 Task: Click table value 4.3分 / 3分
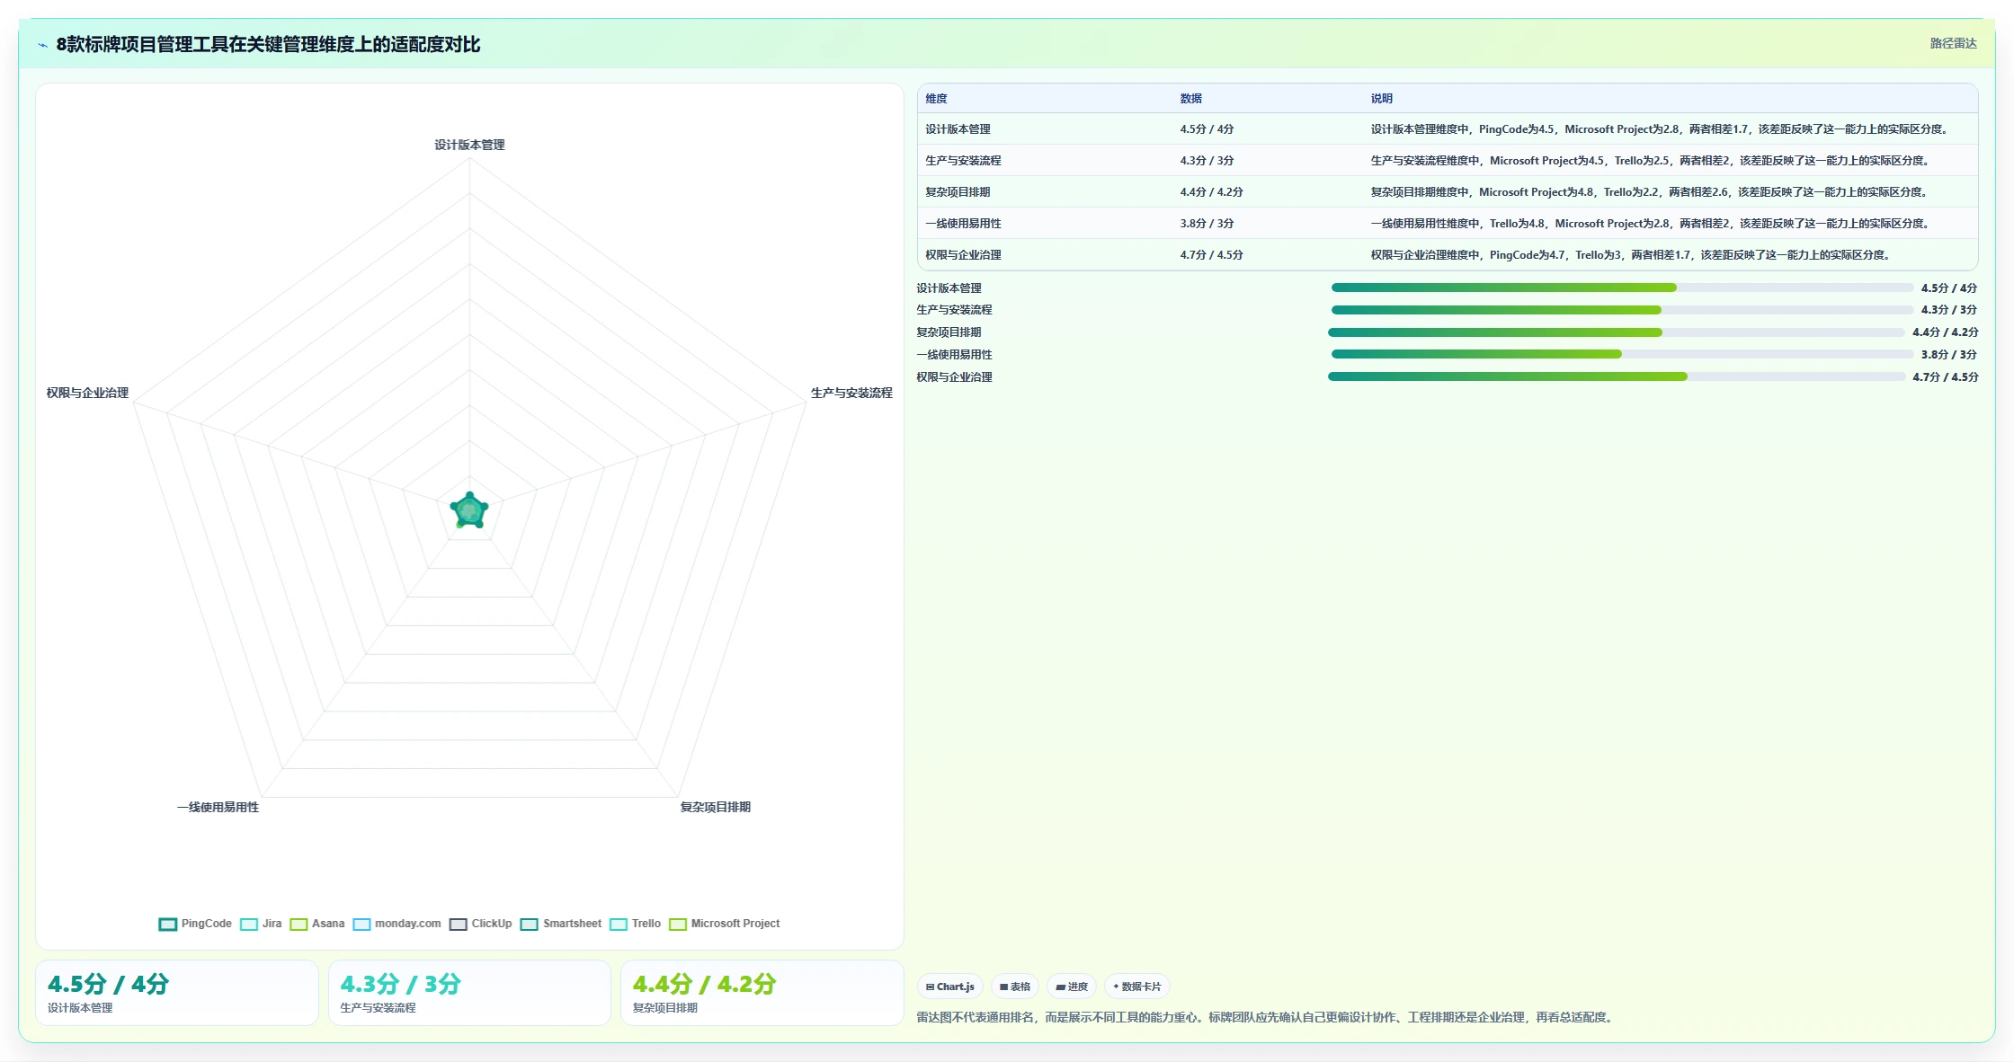click(x=1207, y=161)
